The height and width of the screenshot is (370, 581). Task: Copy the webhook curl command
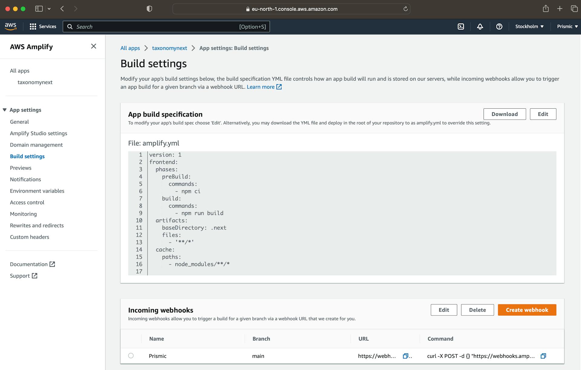pyautogui.click(x=543, y=356)
